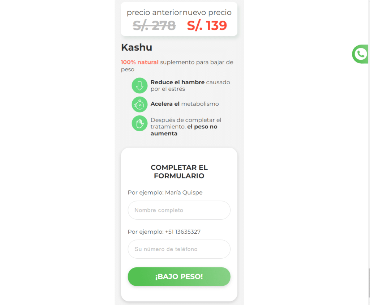The width and height of the screenshot is (370, 305).
Task: Tap the stop-hand symbol near the treatment text
Action: 139,123
